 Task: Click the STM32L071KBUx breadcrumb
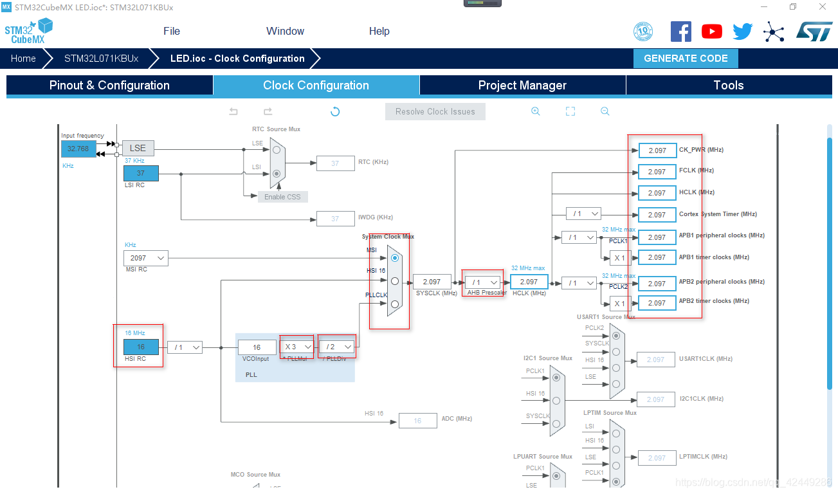click(x=101, y=58)
